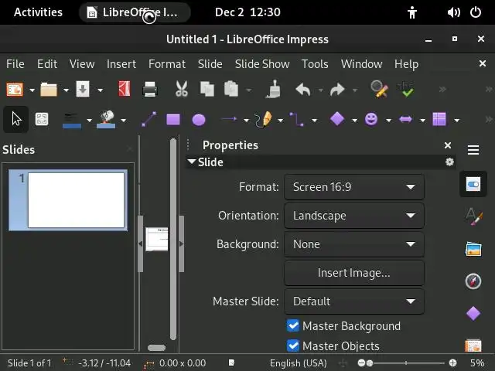Click the New presentation icon

pyautogui.click(x=15, y=90)
